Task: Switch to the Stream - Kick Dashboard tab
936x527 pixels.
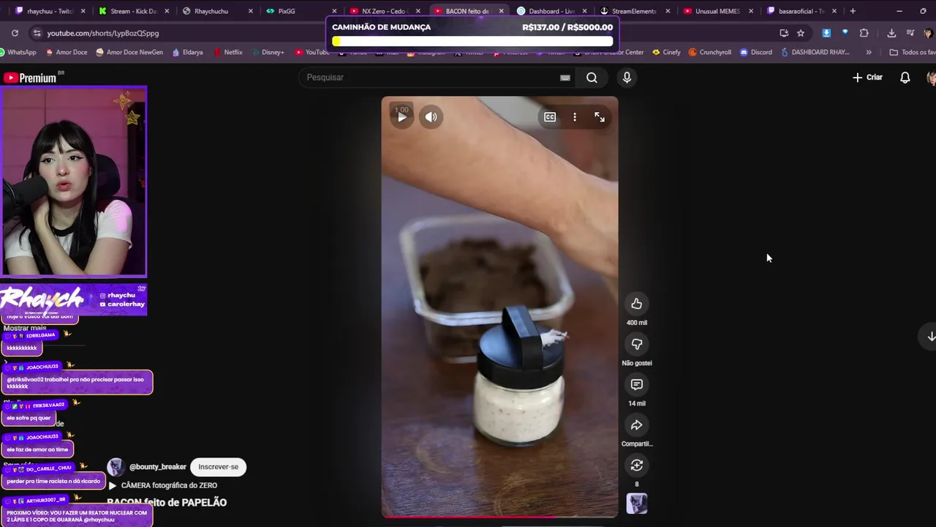Action: point(133,11)
